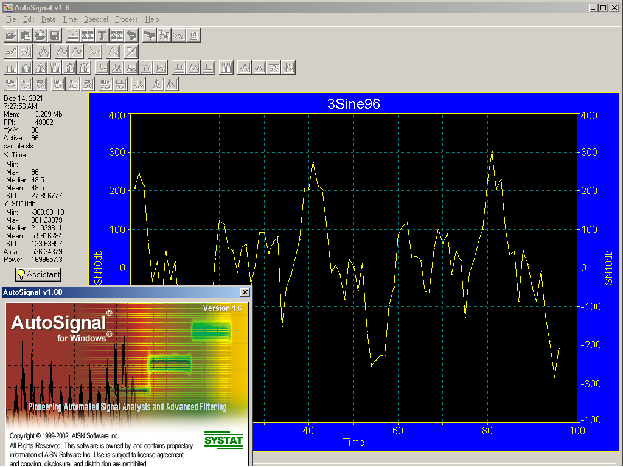This screenshot has height=467, width=623.
Task: Open the Help menu
Action: [152, 19]
